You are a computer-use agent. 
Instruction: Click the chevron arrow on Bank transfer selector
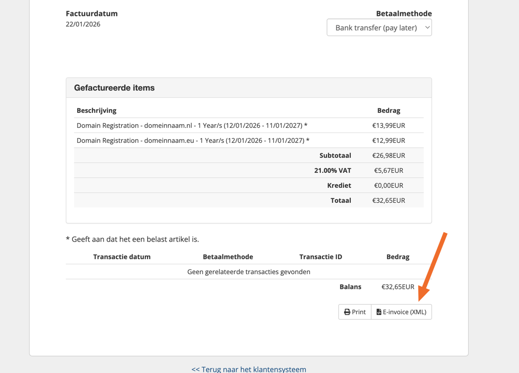(x=427, y=27)
